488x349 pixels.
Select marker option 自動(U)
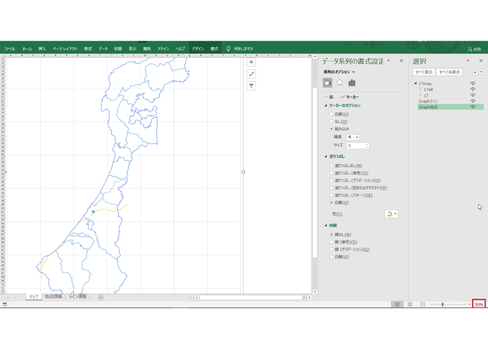tap(332, 114)
